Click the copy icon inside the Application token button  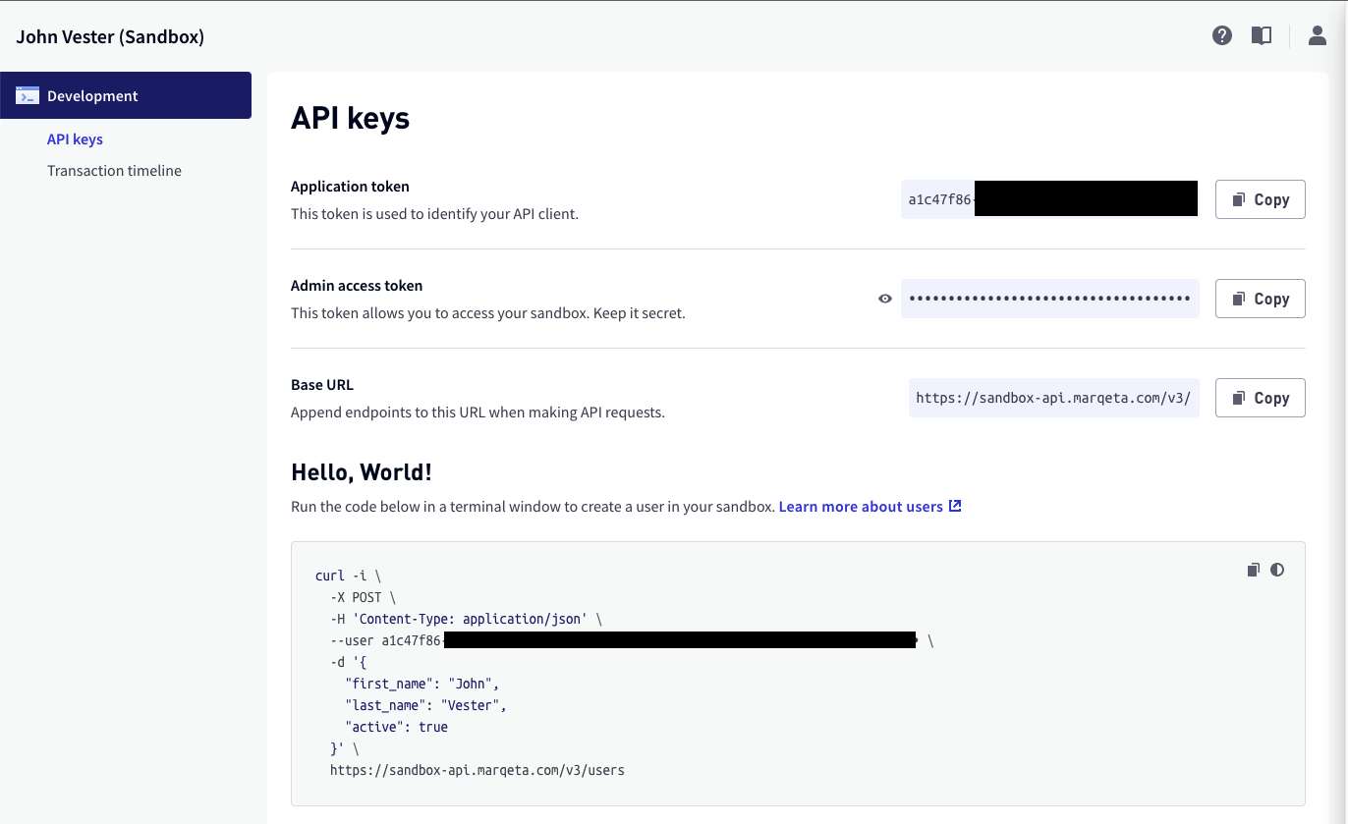(1240, 199)
